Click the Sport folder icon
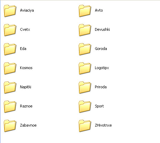 pos(85,107)
